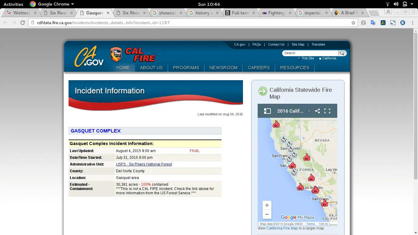The width and height of the screenshot is (418, 235).
Task: Click into the site Search field
Action: pyautogui.click(x=310, y=53)
